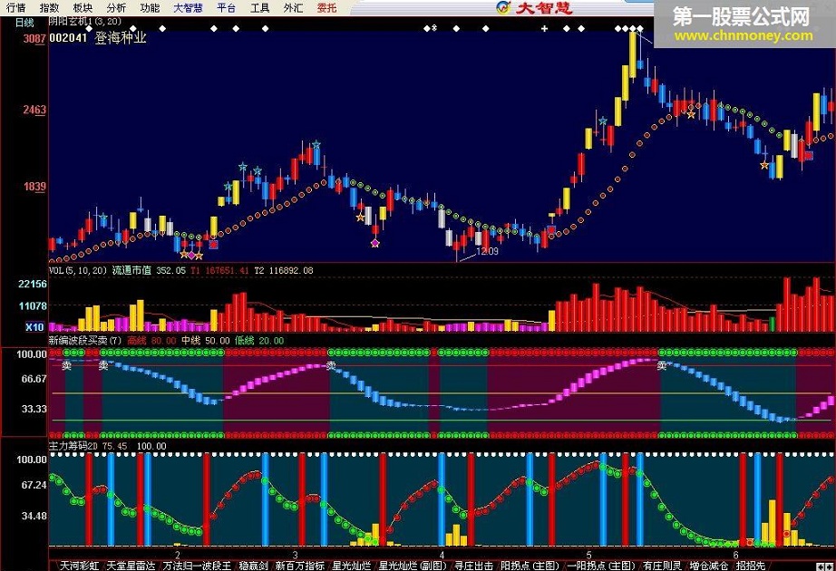Switch to the 增仓减仓 tab
This screenshot has width=836, height=571.
click(x=708, y=566)
